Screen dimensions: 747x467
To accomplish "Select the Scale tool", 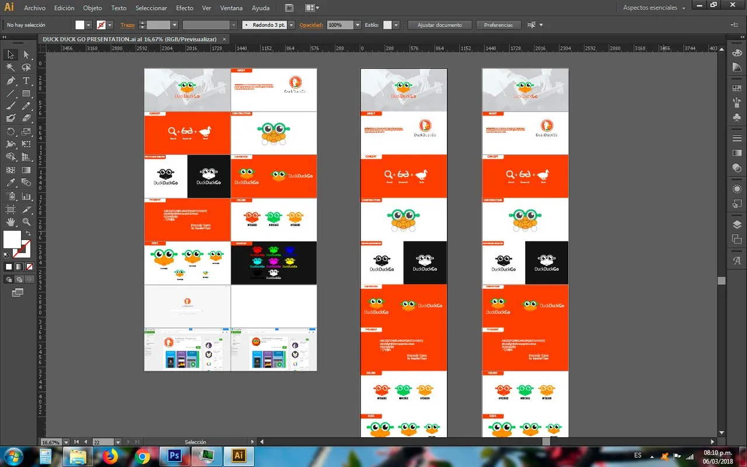I will (x=26, y=131).
